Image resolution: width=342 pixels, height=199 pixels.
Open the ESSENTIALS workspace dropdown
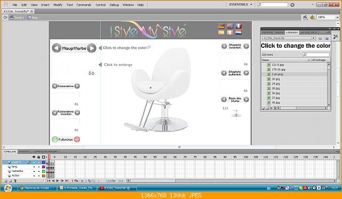[x=241, y=4]
